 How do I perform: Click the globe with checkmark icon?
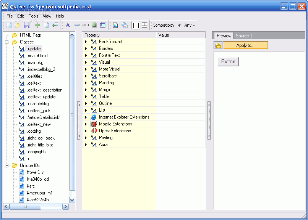click(124, 25)
